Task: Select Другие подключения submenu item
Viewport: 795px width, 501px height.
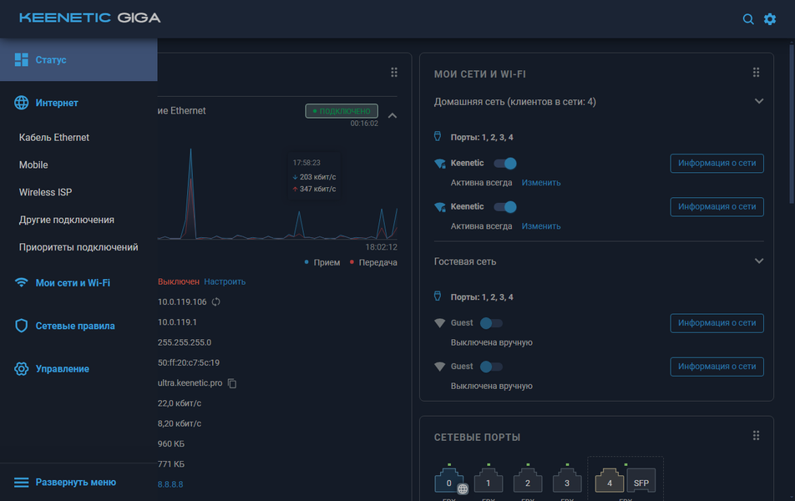Action: coord(67,220)
